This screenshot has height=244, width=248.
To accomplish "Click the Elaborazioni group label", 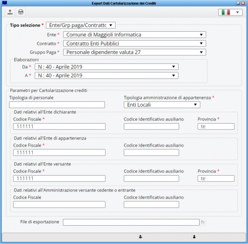I will 26,60.
